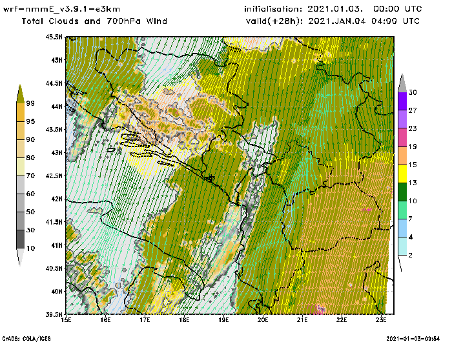
Task: Click the purple 27-30 wind legend swatch
Action: pos(402,101)
